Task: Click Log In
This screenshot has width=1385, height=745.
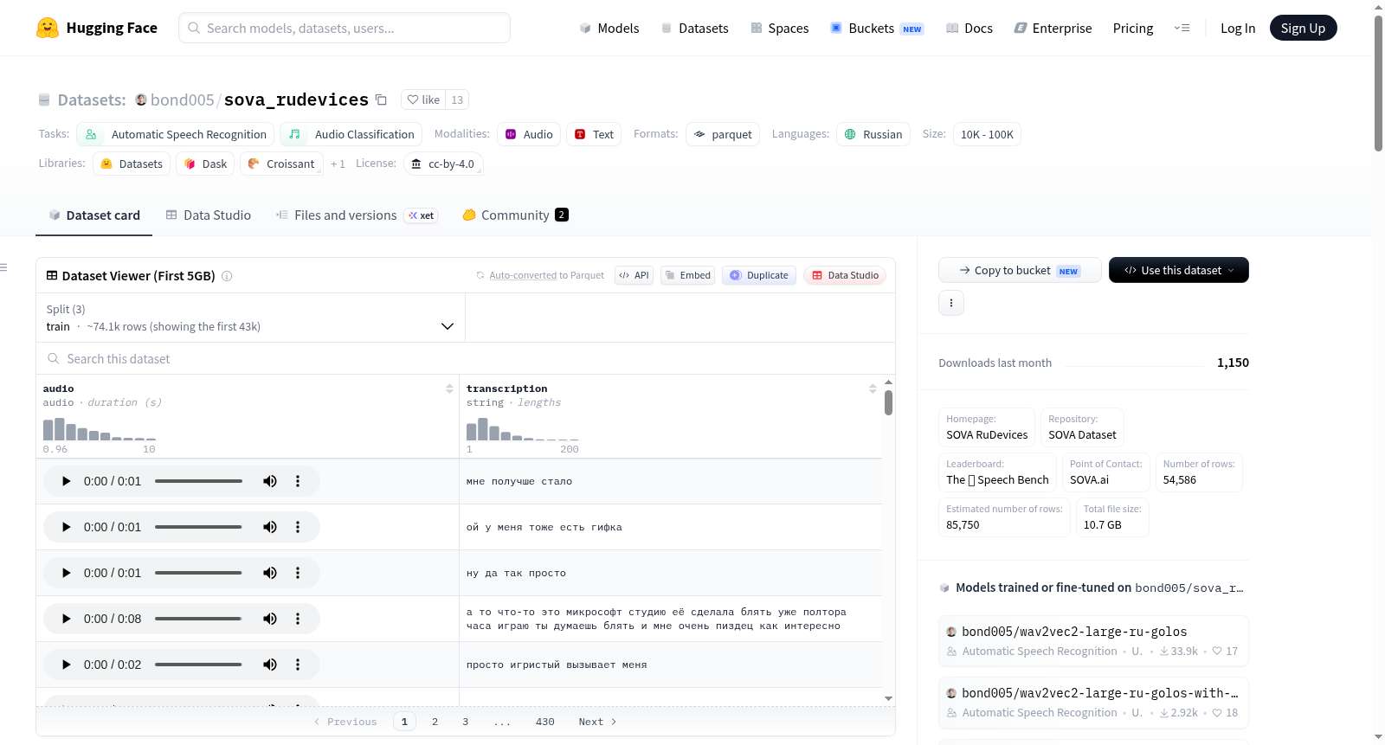Action: click(1238, 29)
